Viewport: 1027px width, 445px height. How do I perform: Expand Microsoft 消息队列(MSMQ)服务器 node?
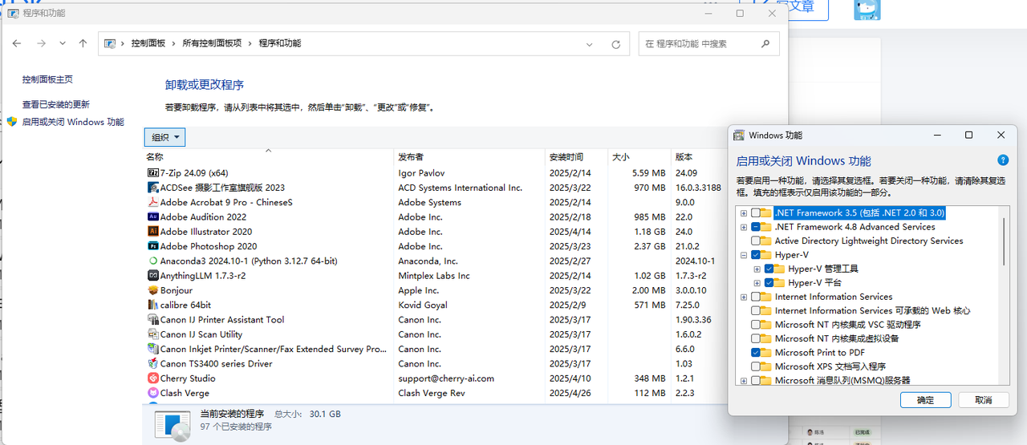point(744,381)
